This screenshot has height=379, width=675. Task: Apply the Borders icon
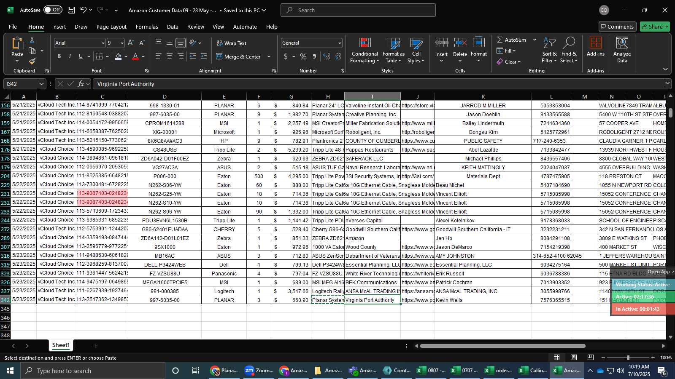click(99, 56)
